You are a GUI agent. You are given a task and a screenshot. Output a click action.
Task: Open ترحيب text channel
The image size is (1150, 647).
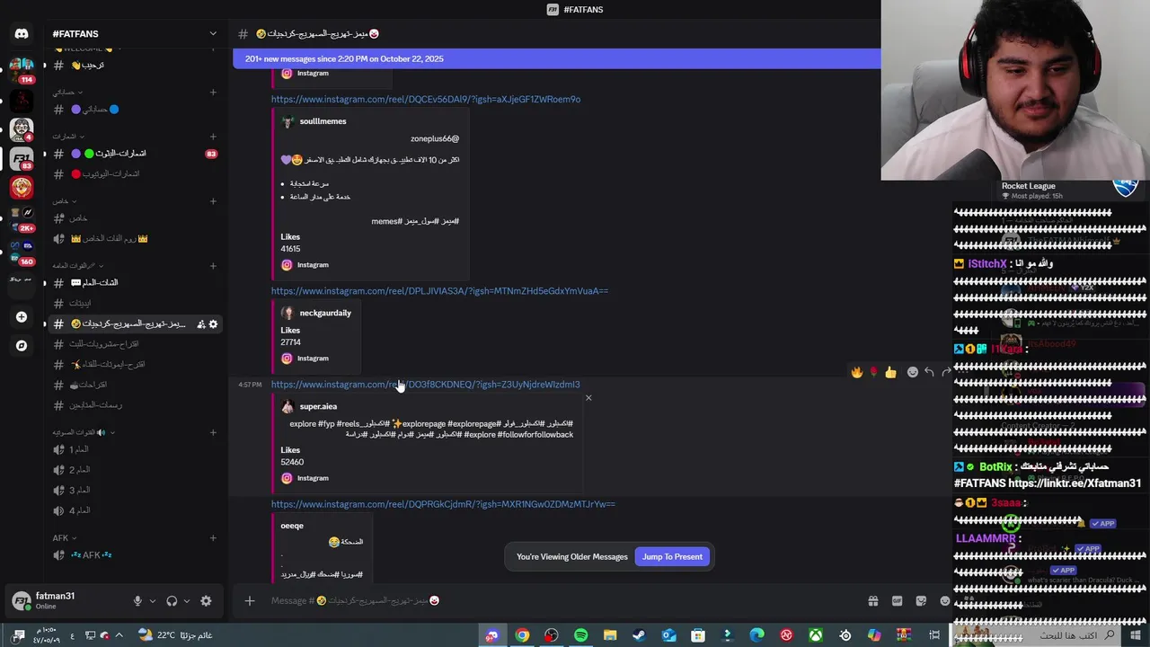coord(135,66)
